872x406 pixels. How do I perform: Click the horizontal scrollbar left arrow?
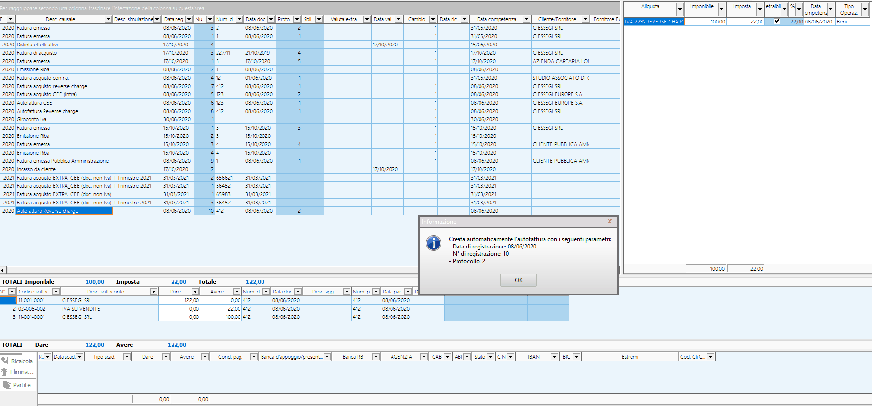coord(3,270)
